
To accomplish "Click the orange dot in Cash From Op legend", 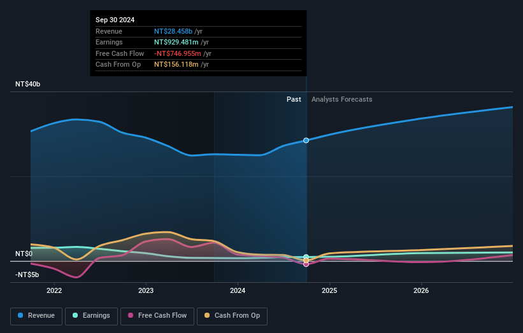I will pyautogui.click(x=207, y=315).
